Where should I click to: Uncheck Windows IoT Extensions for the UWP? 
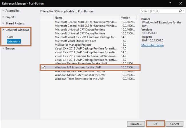click(44, 67)
